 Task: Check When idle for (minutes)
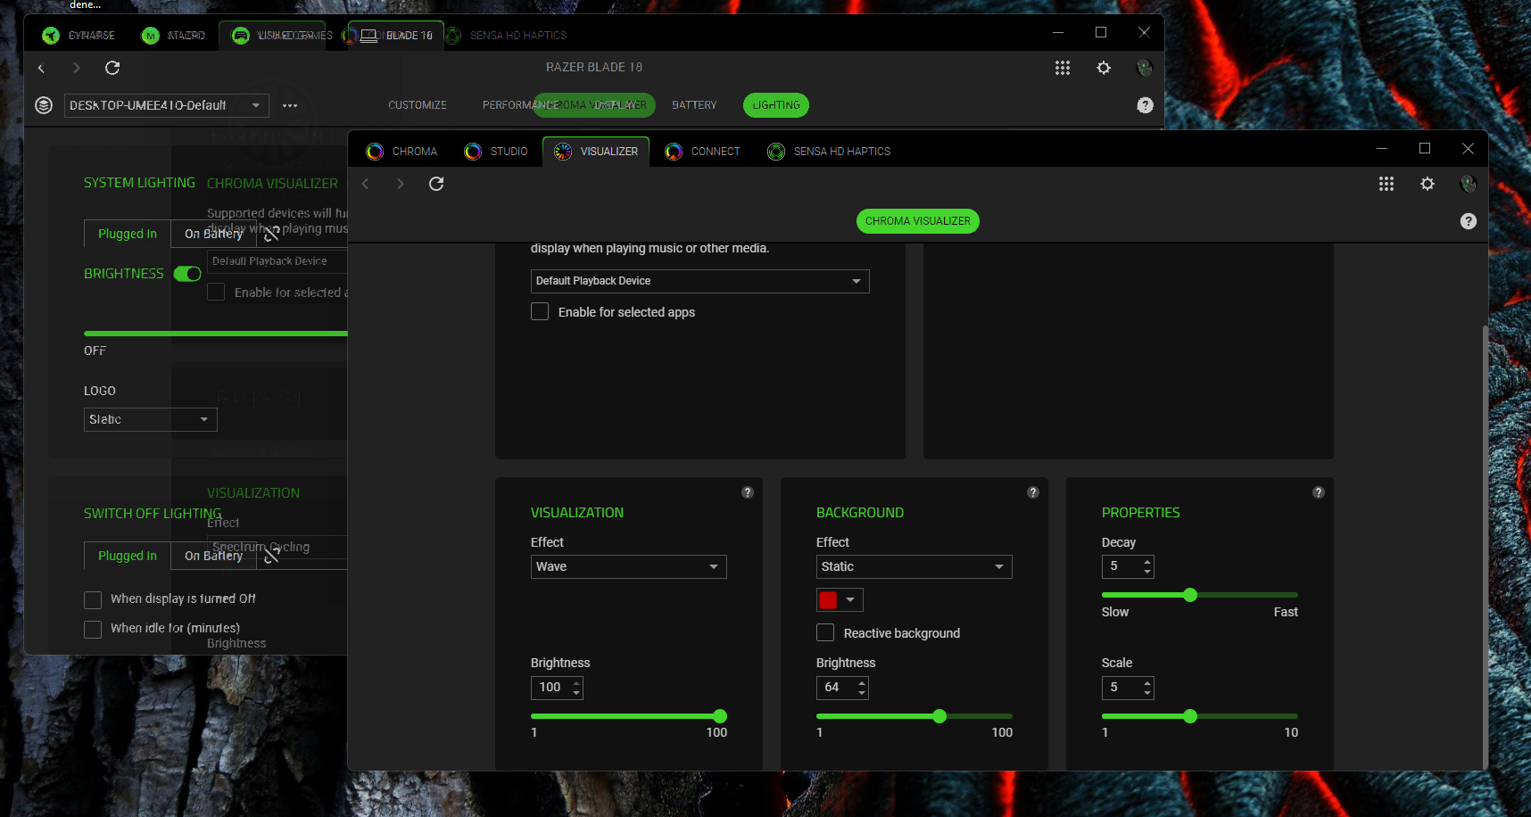coord(93,630)
